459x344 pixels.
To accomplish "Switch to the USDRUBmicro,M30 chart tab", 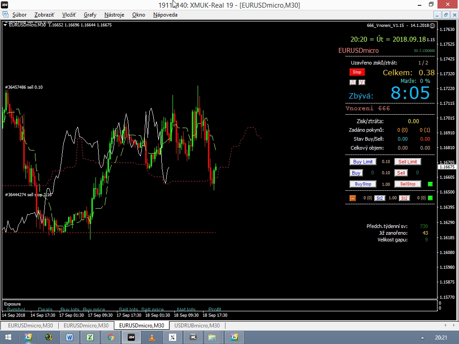I will pos(197,326).
